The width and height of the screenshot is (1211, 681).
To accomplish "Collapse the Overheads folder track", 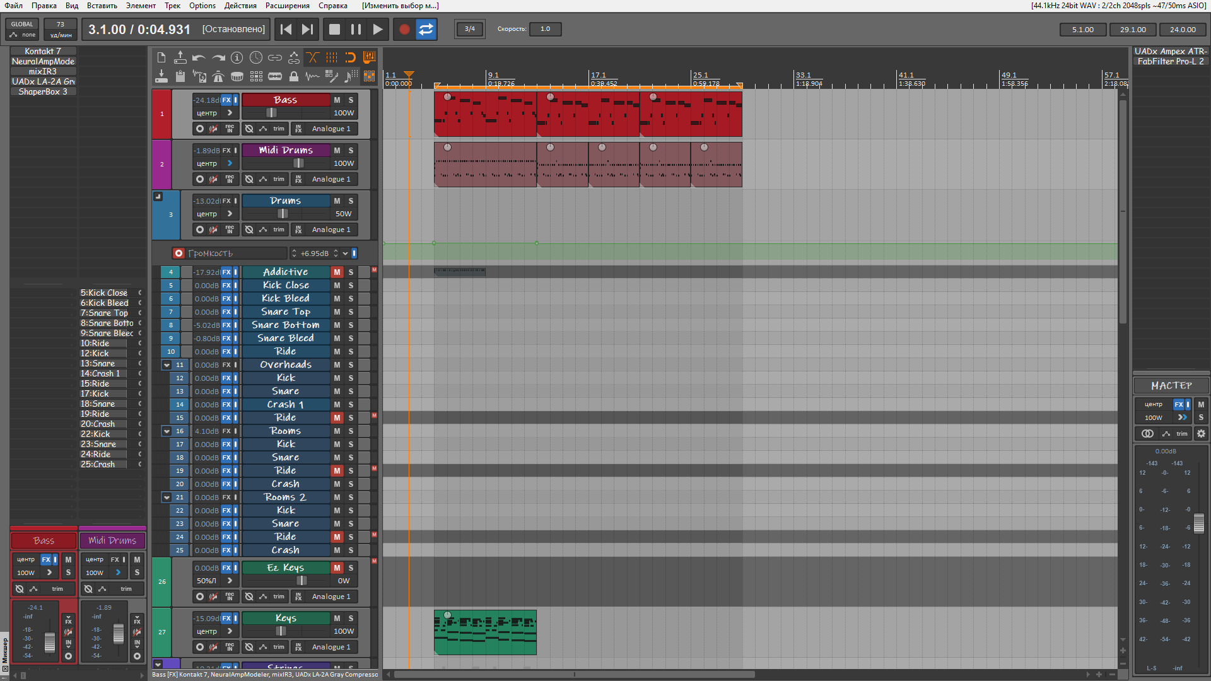I will point(167,365).
